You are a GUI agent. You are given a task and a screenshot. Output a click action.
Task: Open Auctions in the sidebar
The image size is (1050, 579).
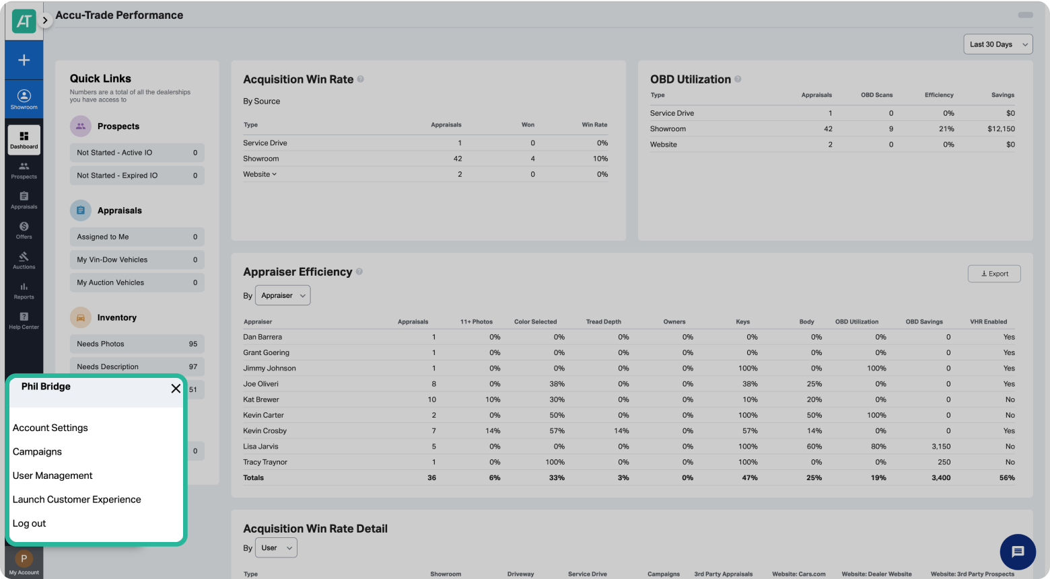(x=24, y=261)
